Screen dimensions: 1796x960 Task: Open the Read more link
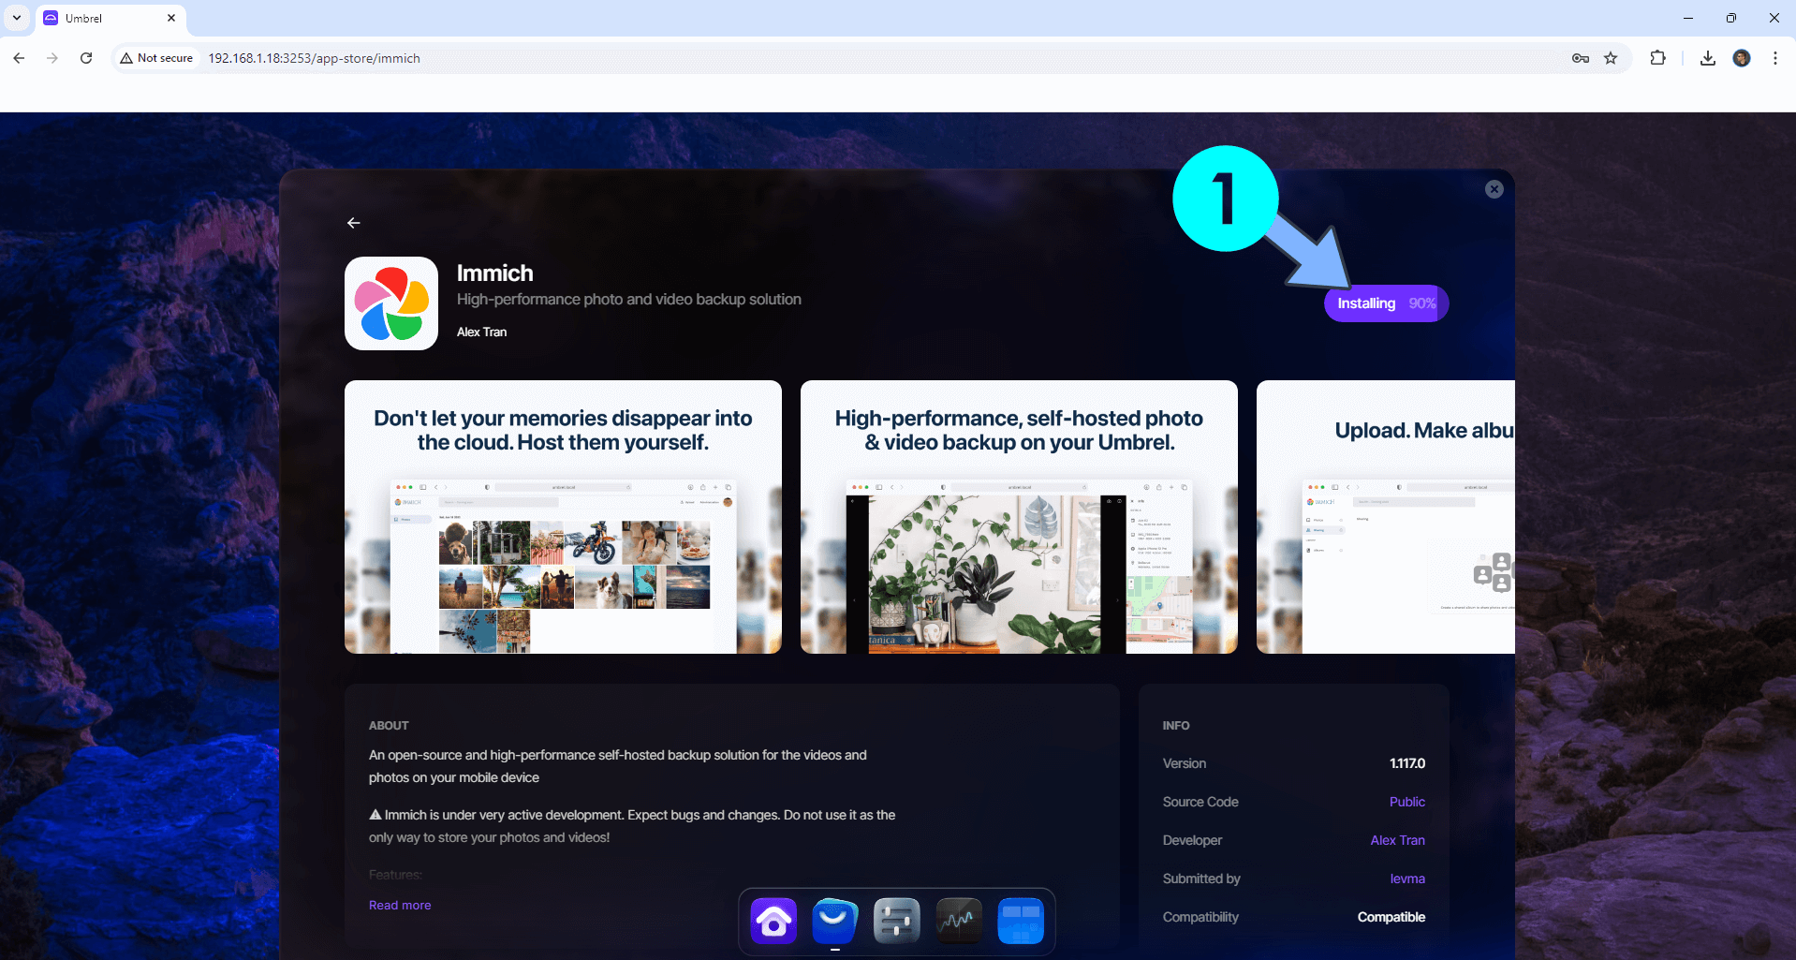400,905
